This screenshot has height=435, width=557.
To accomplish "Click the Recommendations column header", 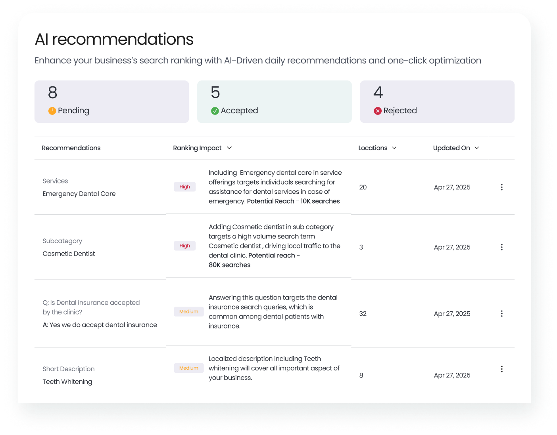I will click(71, 148).
